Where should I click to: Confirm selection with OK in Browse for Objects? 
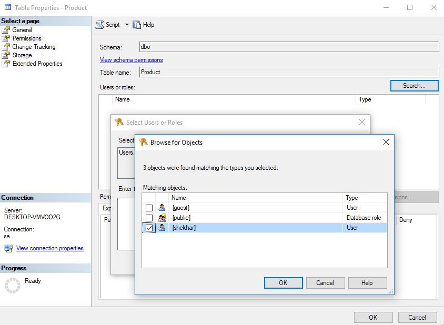click(283, 282)
